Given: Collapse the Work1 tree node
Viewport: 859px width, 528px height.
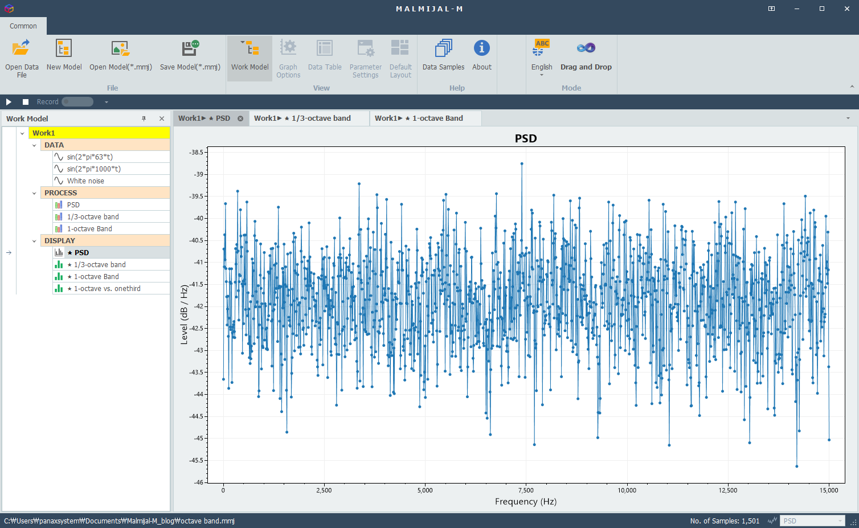Looking at the screenshot, I should click(x=22, y=133).
